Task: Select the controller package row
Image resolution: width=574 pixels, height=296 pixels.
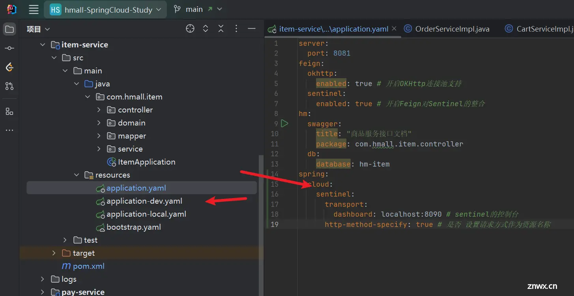Action: coord(130,110)
